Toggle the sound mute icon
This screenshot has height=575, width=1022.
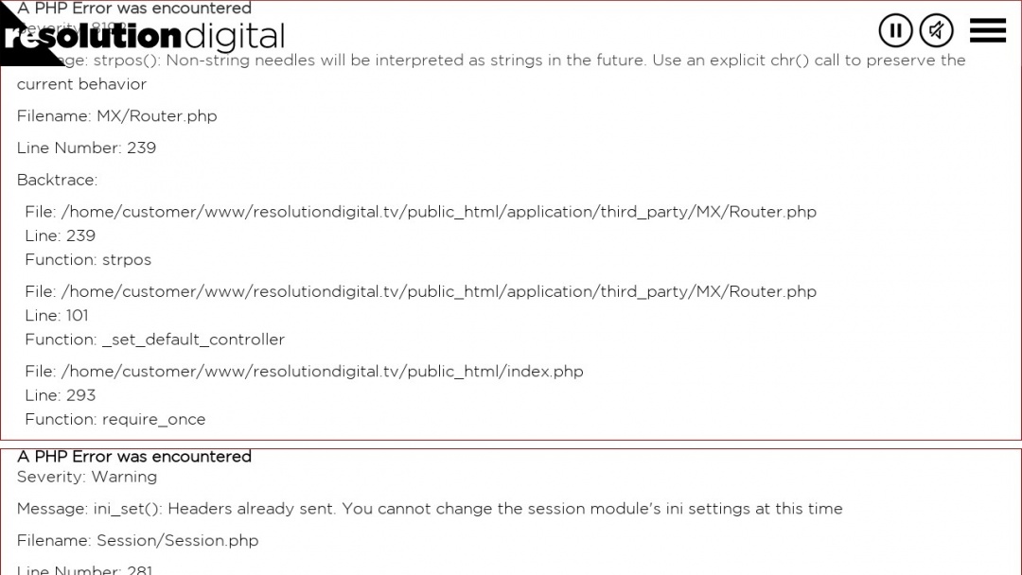936,30
